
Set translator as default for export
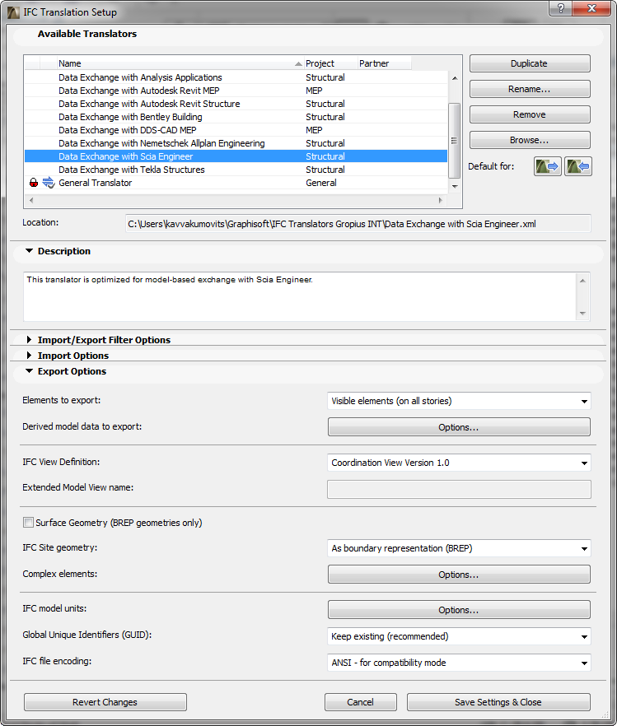click(548, 166)
